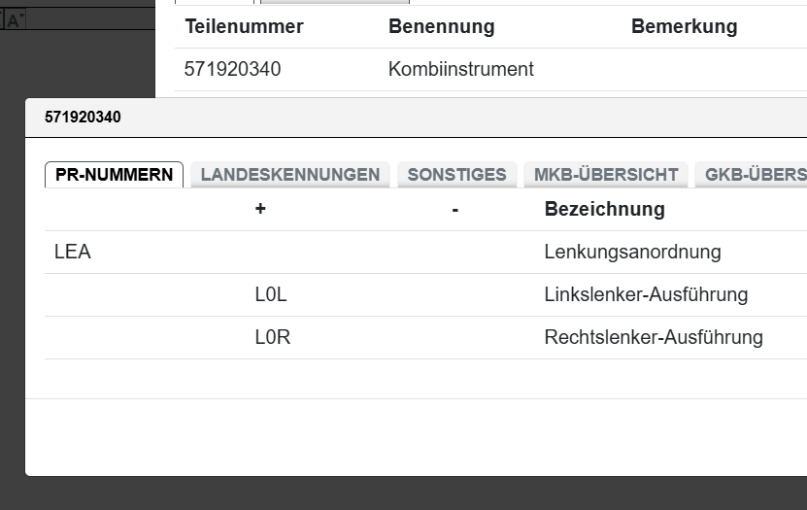This screenshot has width=807, height=510.
Task: Click the L0L PR number
Action: pyautogui.click(x=271, y=295)
